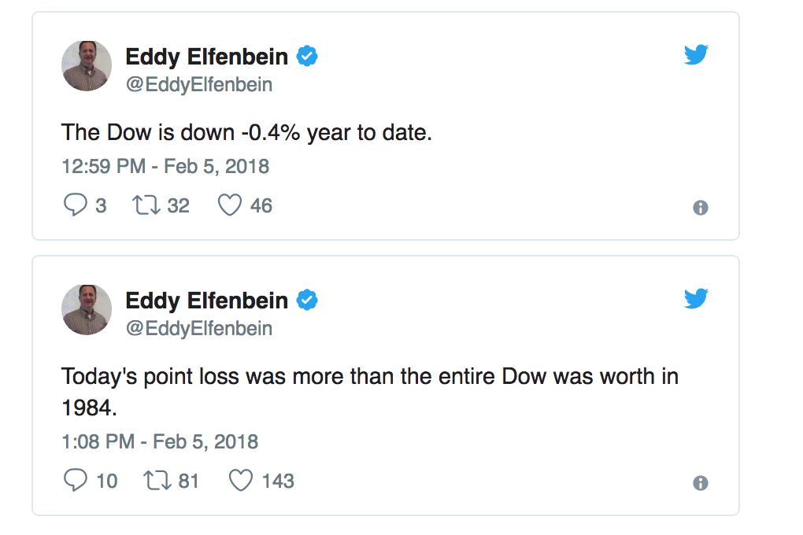This screenshot has height=535, width=803.
Task: Reply to the 1984 point loss tweet
Action: [75, 480]
